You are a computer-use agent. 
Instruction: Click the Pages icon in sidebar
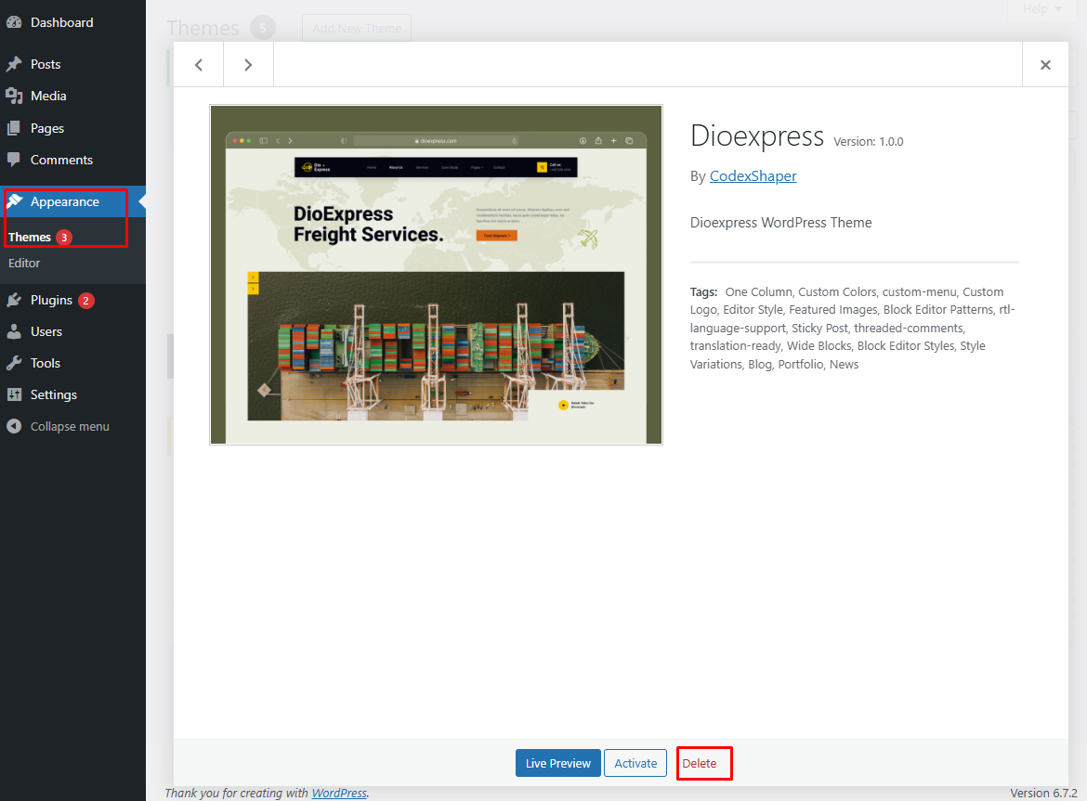14,128
